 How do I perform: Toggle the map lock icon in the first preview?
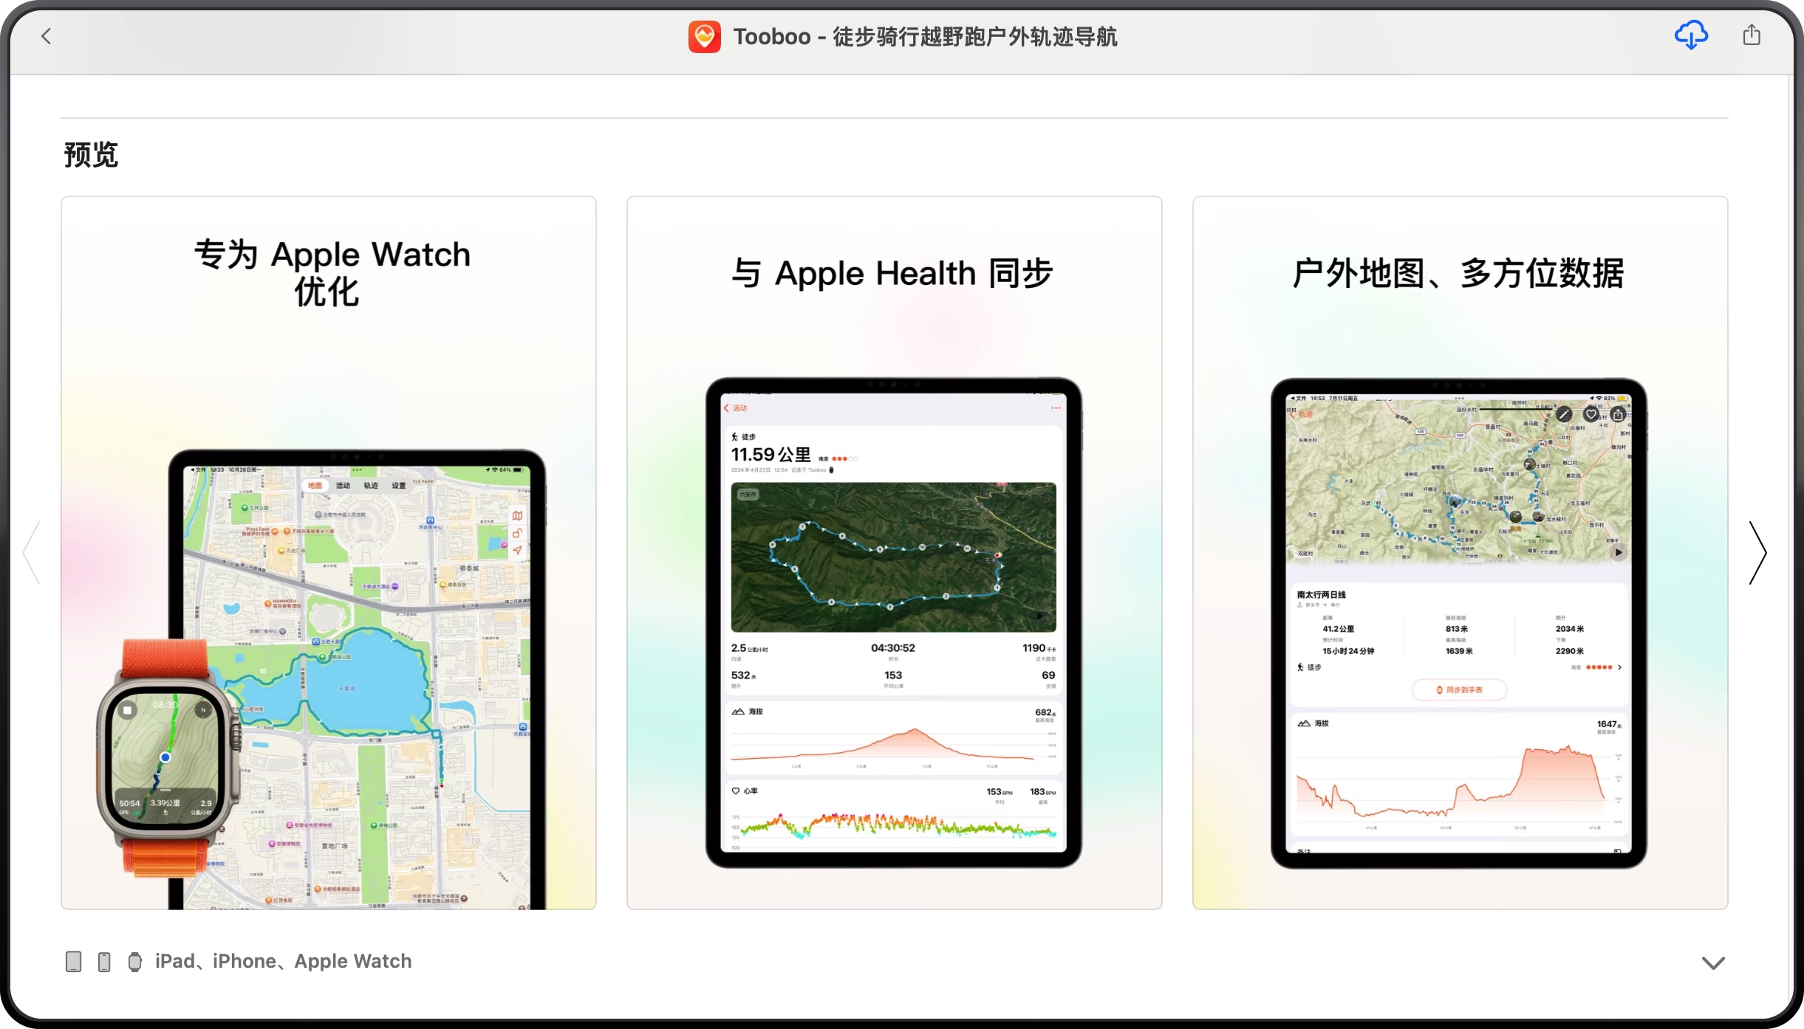(517, 533)
